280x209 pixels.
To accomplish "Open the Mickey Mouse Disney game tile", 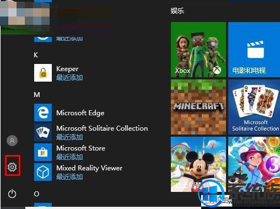I will (x=198, y=164).
